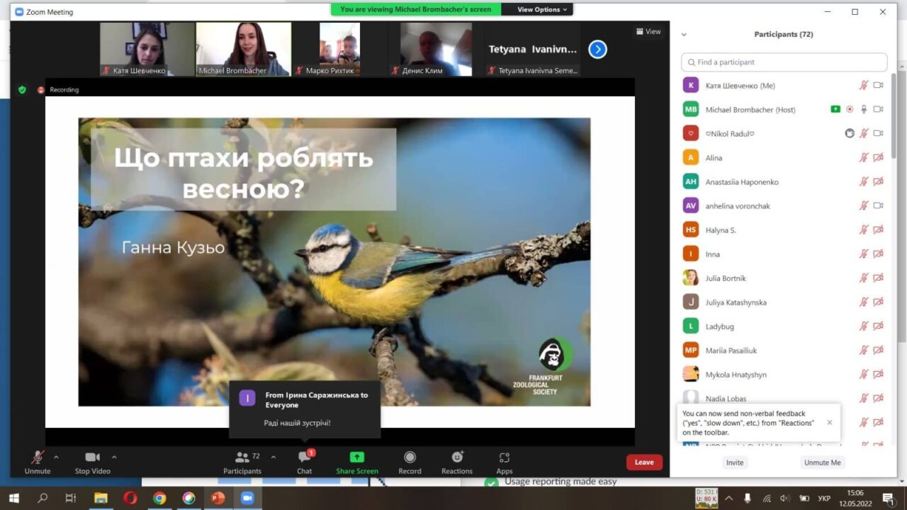Click the green encryption shield icon
The image size is (907, 510).
pyautogui.click(x=22, y=90)
